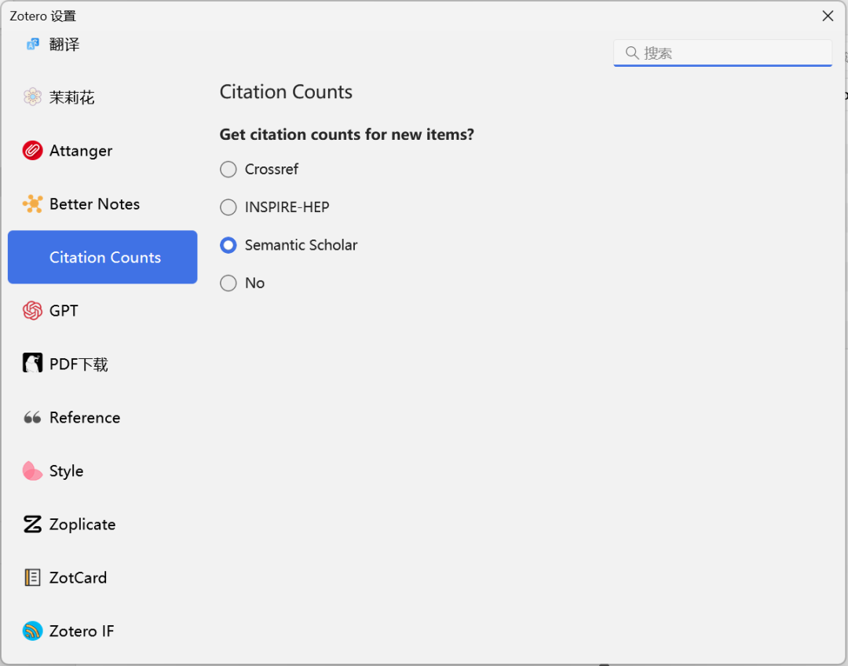This screenshot has width=848, height=666.
Task: Click the translate icon beside 翻译
Action: point(32,44)
